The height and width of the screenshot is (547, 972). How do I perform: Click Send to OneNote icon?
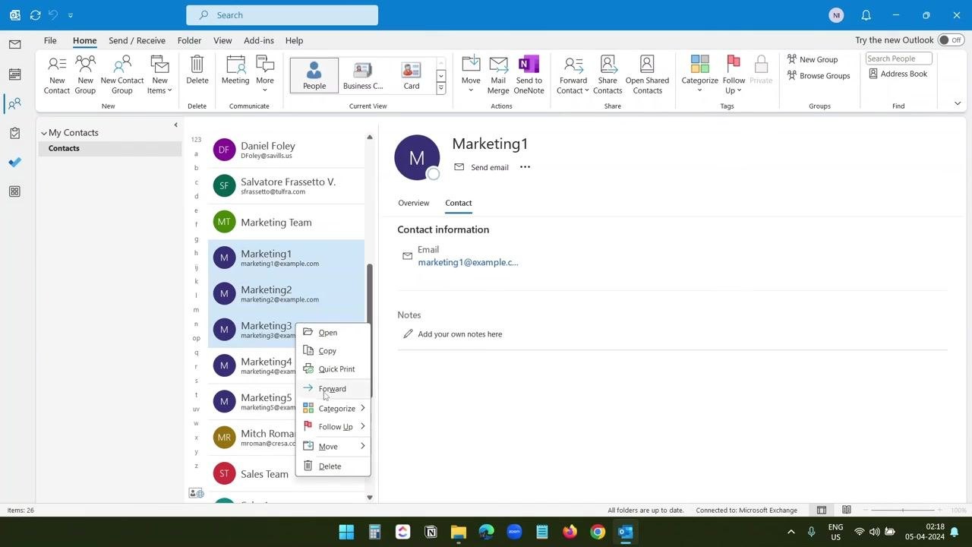point(529,75)
